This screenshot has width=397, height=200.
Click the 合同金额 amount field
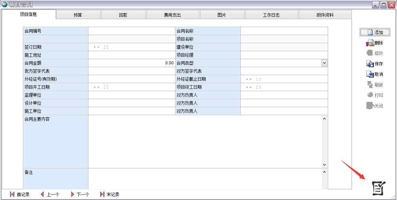(x=132, y=63)
